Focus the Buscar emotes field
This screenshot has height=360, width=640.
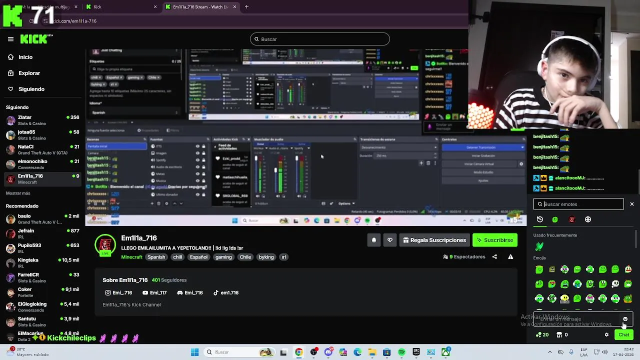tap(578, 204)
